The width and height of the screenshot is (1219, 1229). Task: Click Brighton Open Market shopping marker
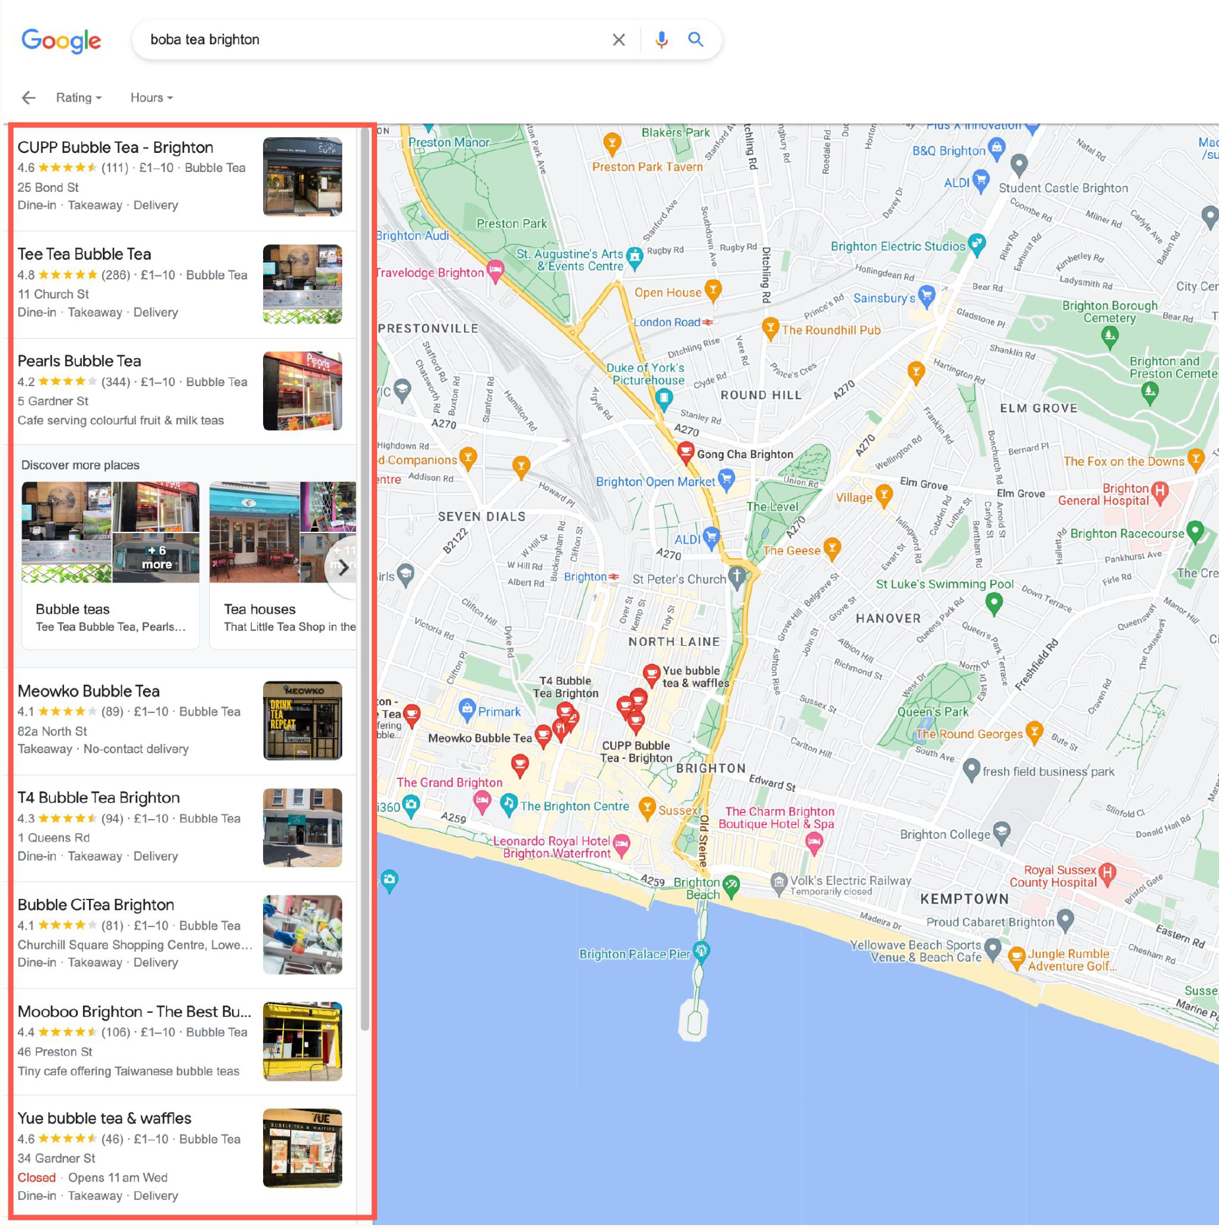[726, 479]
